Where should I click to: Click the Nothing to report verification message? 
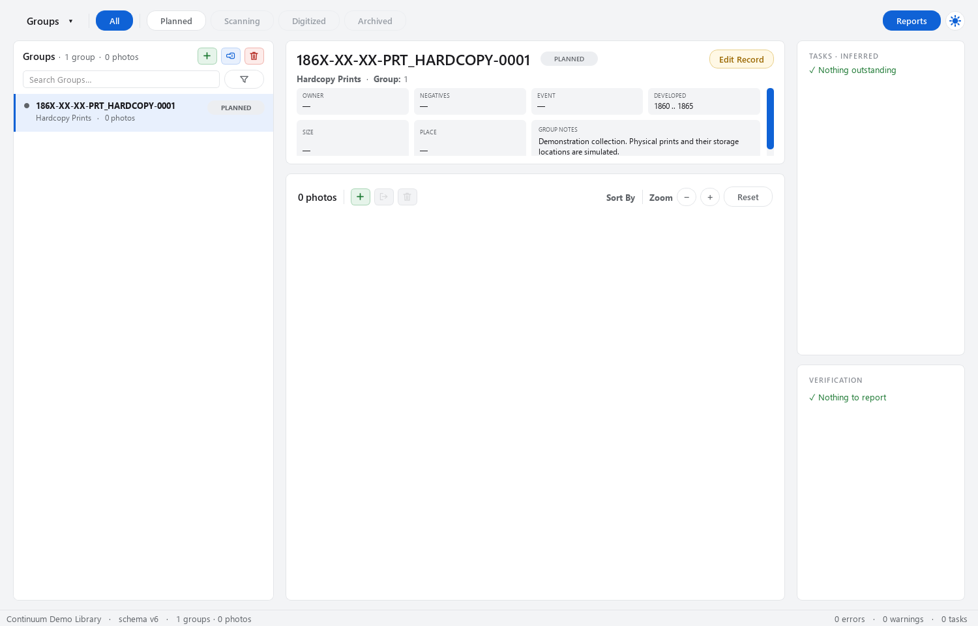(x=848, y=397)
